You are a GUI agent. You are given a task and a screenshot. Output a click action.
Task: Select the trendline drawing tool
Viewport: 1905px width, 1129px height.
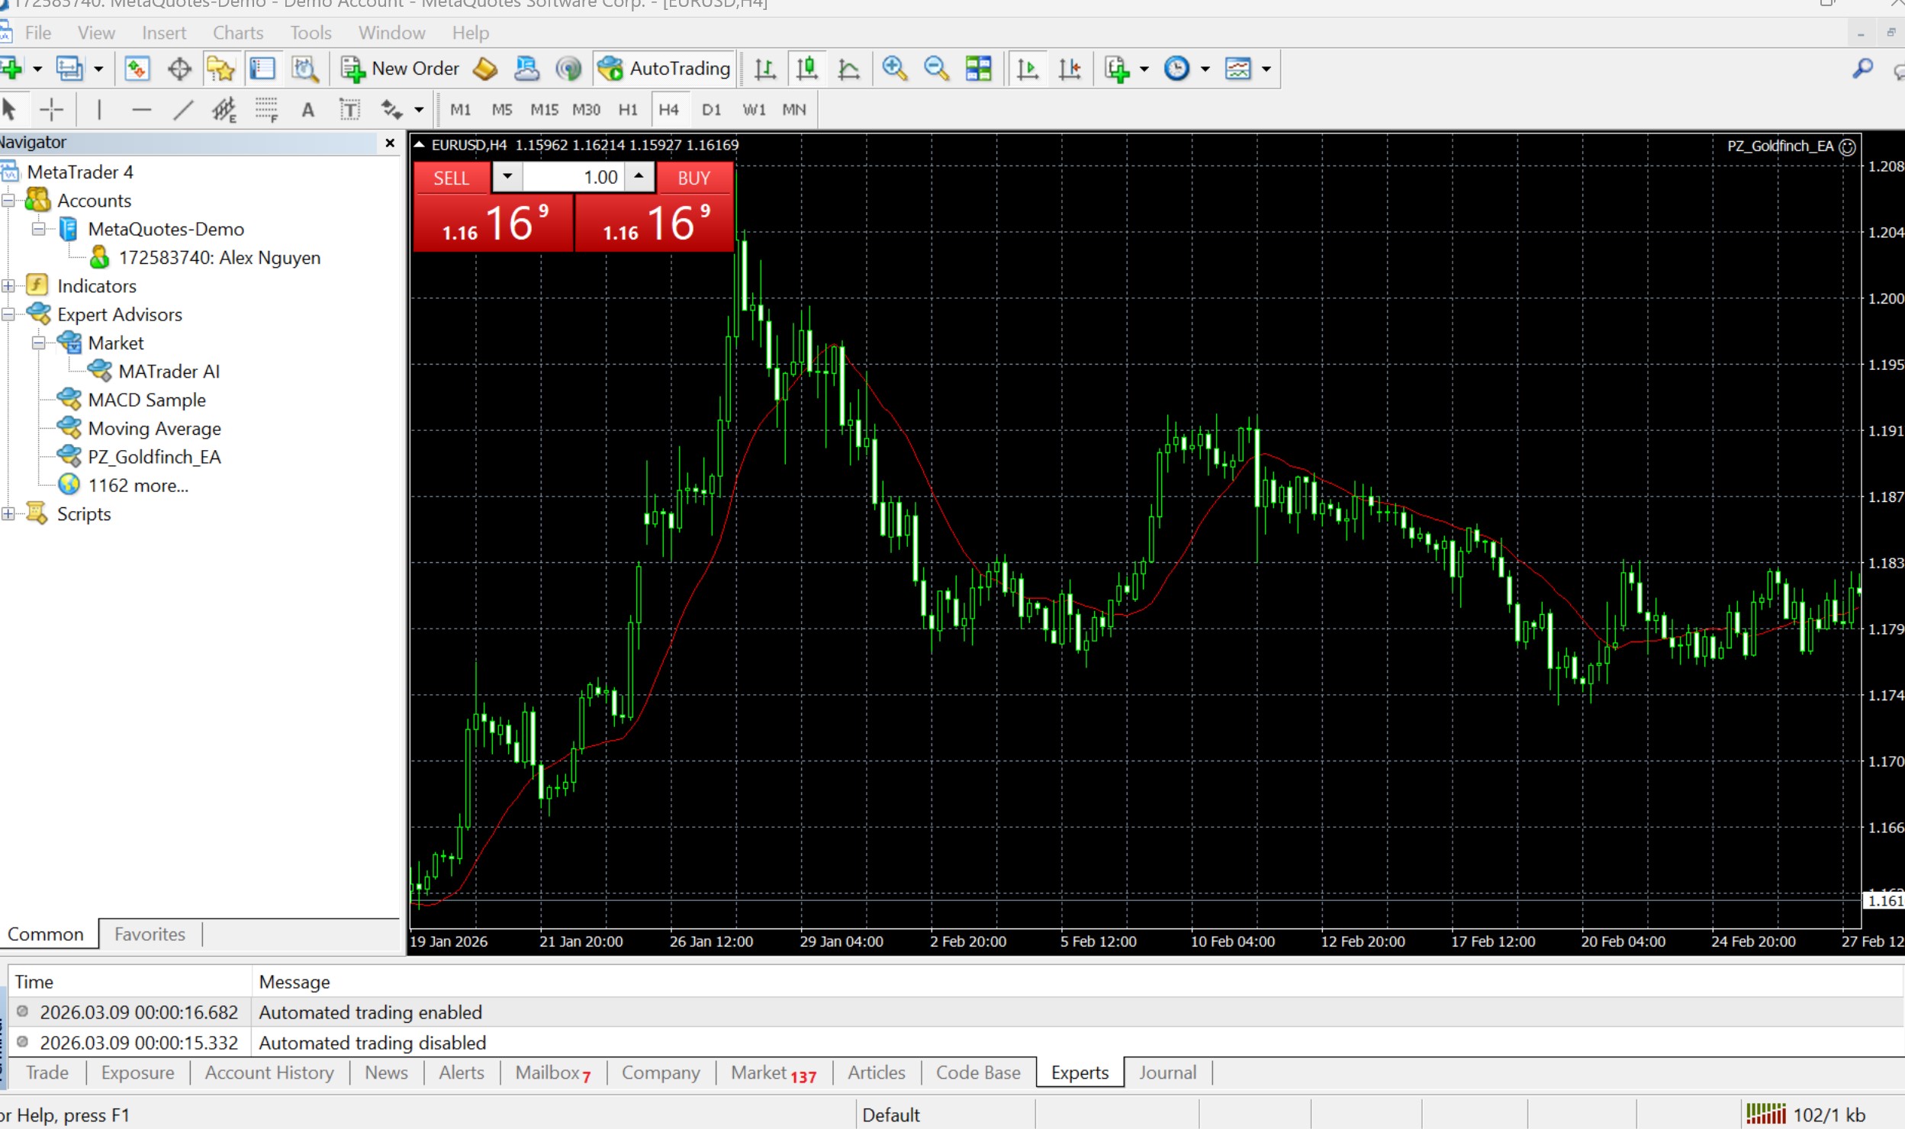click(x=183, y=110)
